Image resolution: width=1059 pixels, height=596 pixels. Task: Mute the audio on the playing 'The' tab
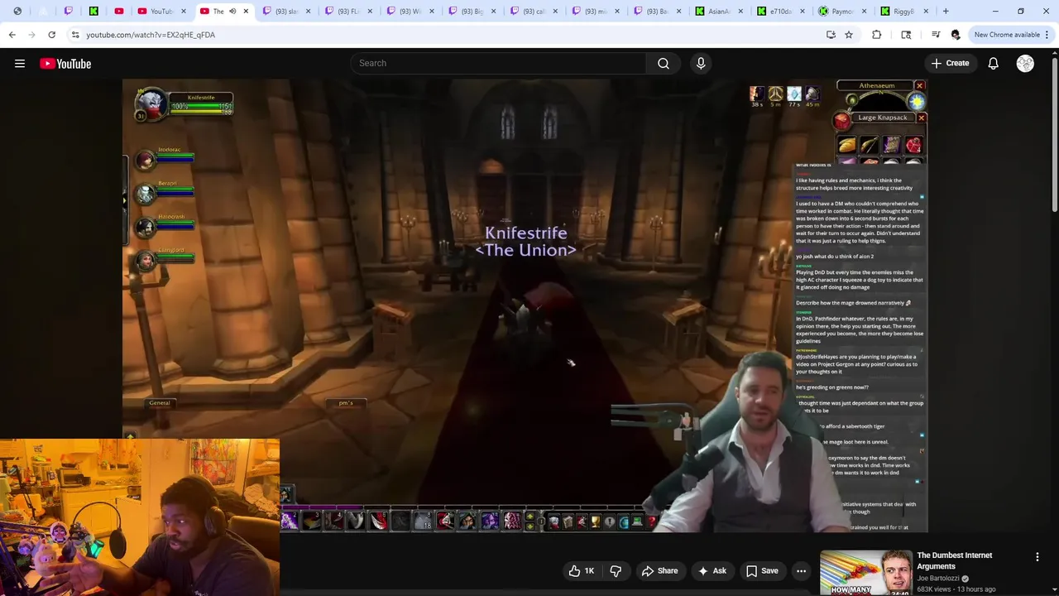coord(232,11)
